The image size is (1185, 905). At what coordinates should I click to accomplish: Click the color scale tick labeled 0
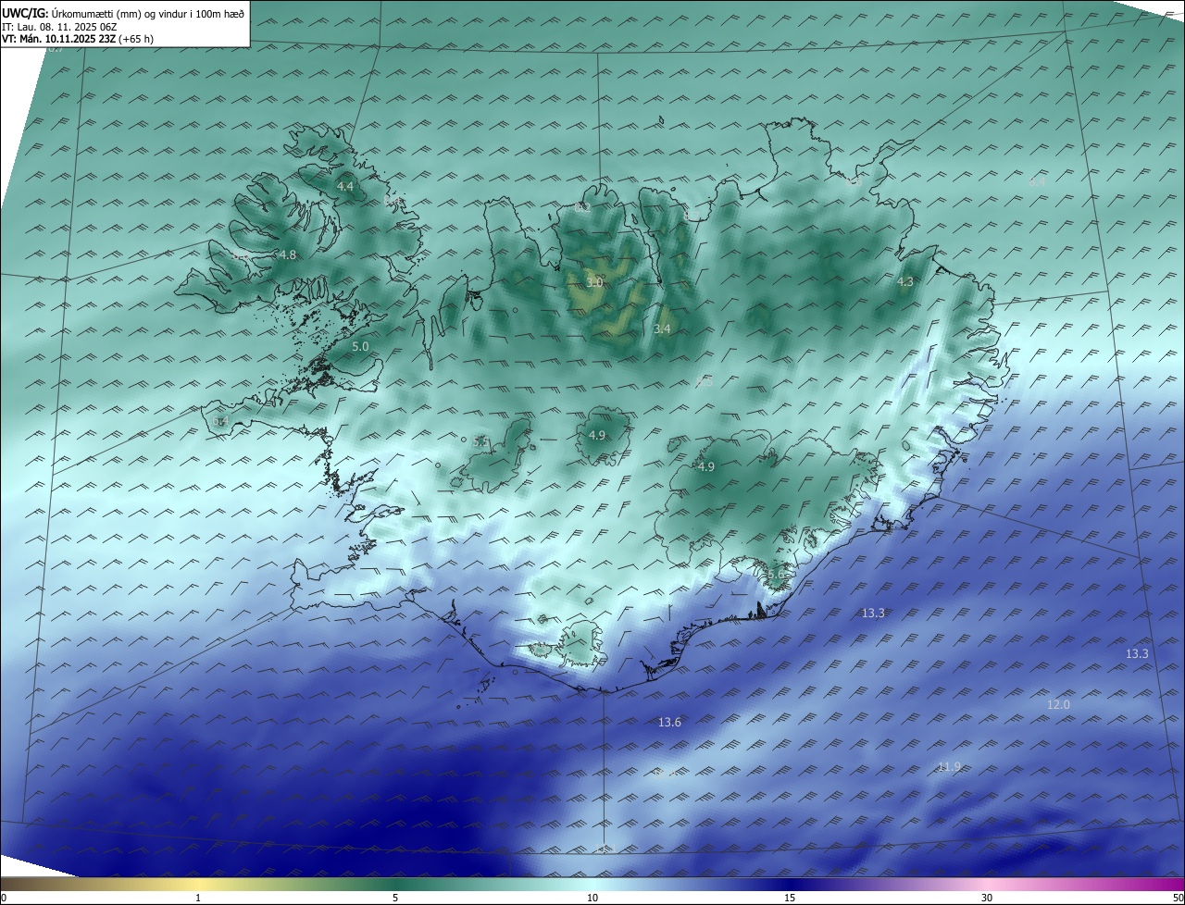4,898
